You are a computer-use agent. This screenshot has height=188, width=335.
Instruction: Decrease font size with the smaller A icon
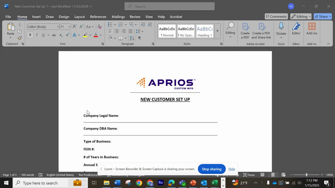tap(81, 27)
